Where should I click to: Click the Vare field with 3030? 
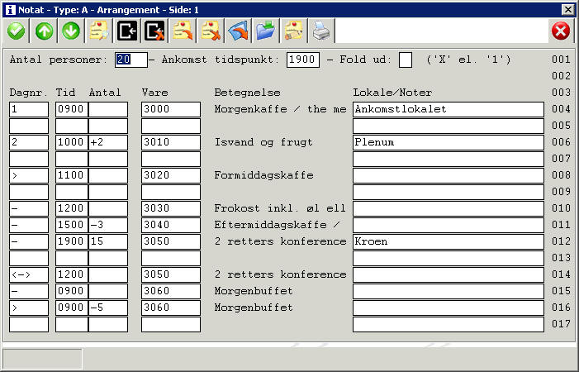tap(171, 208)
